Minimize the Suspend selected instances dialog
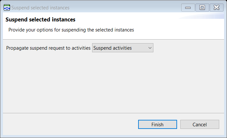The image size is (227, 138). pyautogui.click(x=188, y=7)
